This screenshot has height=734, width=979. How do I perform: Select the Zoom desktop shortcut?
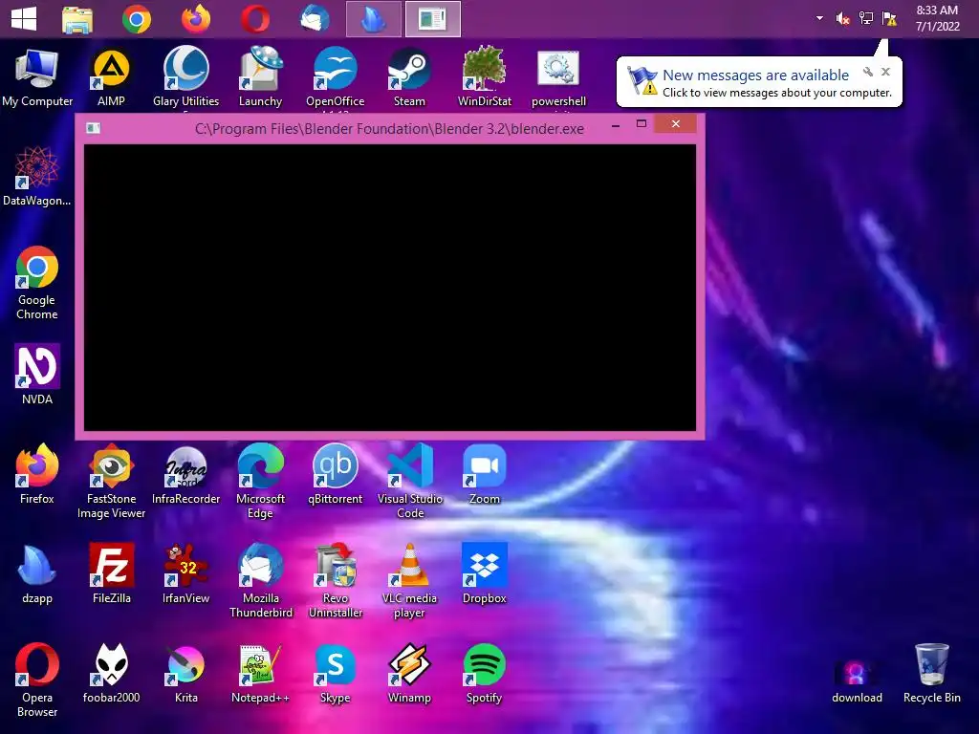(485, 474)
